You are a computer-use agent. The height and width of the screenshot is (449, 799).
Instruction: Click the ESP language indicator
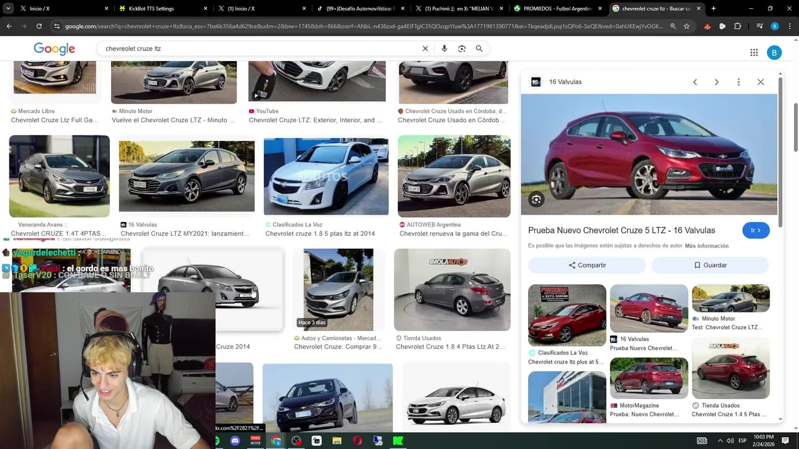(x=743, y=441)
